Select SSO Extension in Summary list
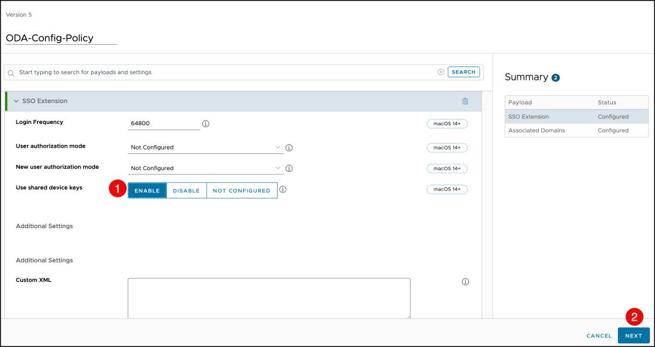This screenshot has width=655, height=347. pos(528,117)
